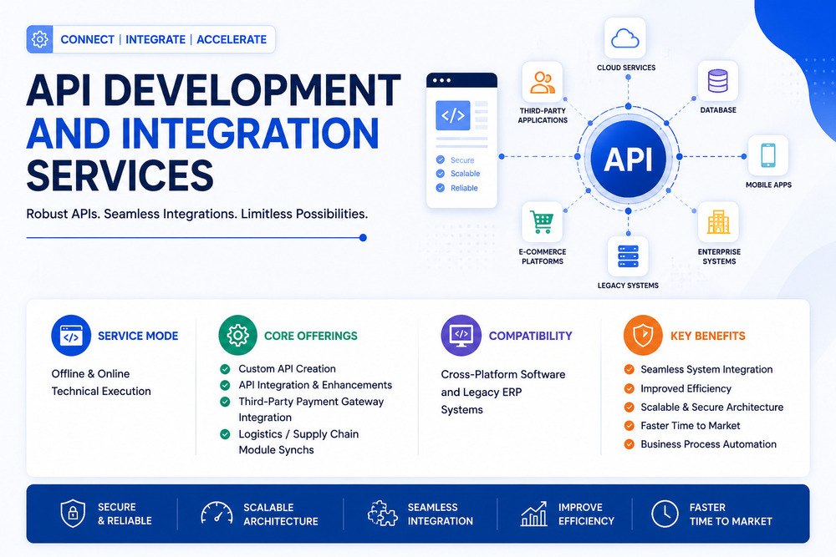The height and width of the screenshot is (557, 836).
Task: Click the ACCELERATE label in header badge
Action: [x=232, y=39]
